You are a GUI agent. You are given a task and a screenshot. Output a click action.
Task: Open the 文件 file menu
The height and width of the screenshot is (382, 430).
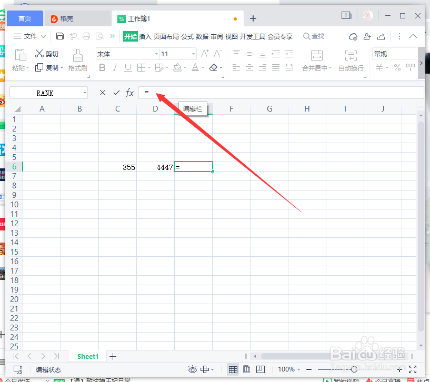pyautogui.click(x=29, y=36)
